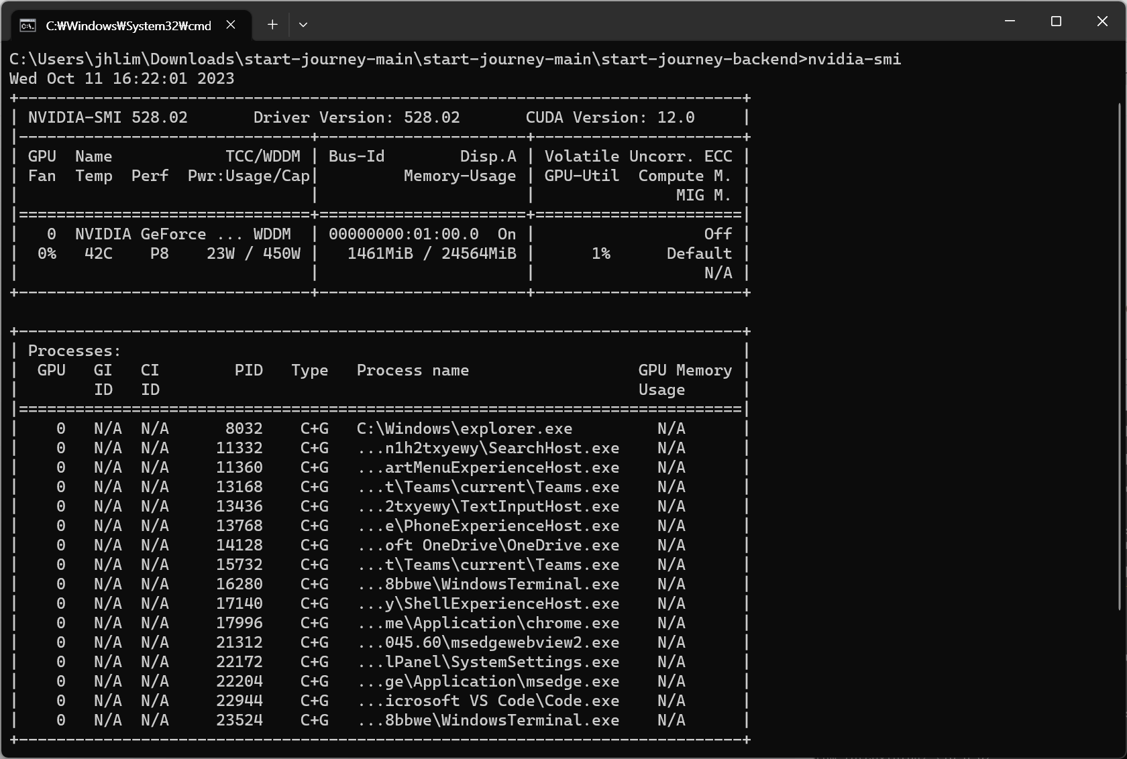Click the vertical scrollbar thumb
1127x759 pixels.
(1120, 357)
